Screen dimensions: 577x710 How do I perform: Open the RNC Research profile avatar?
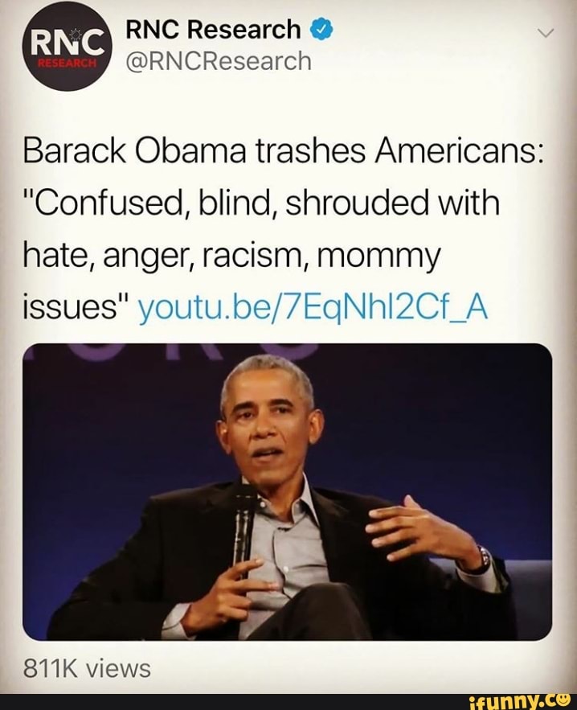tap(68, 47)
